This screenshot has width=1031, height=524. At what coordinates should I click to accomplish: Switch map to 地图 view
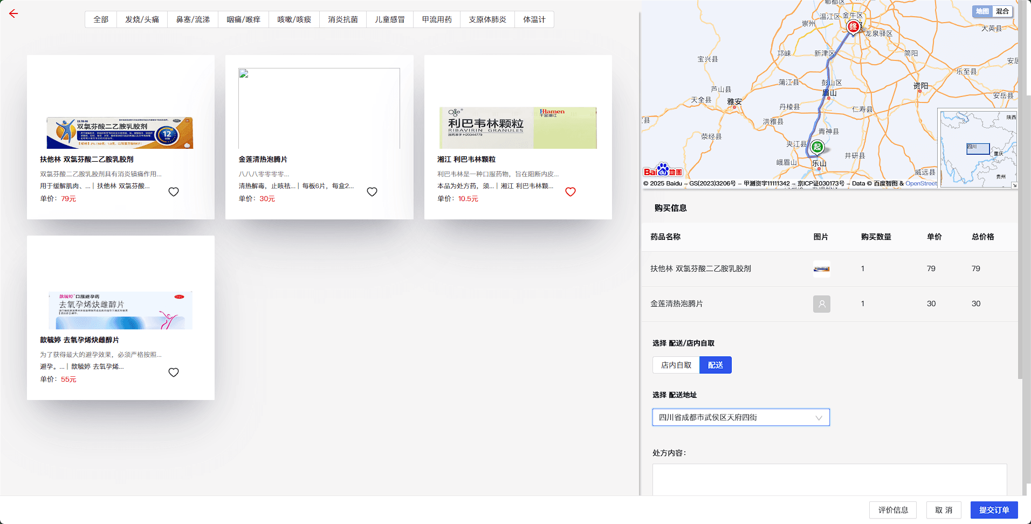pyautogui.click(x=982, y=11)
